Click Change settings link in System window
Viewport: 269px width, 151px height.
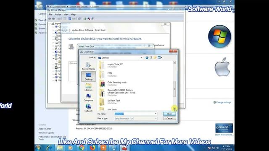point(223,102)
